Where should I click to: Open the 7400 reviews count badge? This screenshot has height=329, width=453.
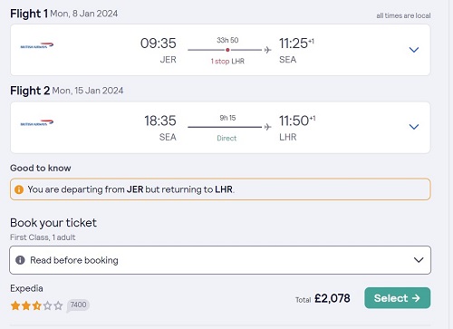pyautogui.click(x=78, y=305)
